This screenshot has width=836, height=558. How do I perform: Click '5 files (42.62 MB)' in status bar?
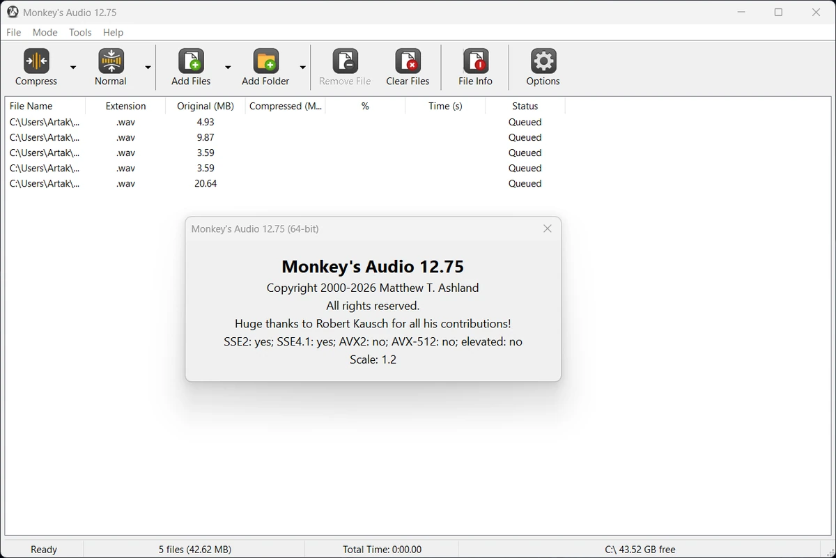195,550
